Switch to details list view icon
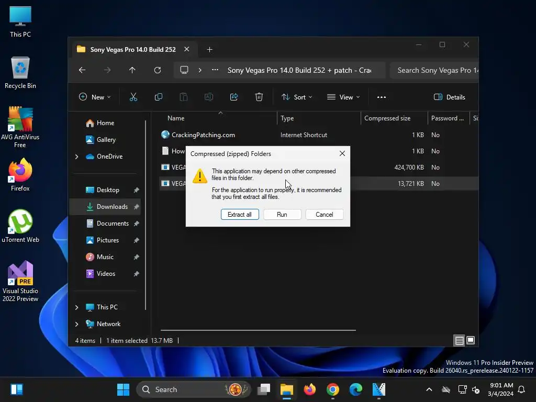 [x=459, y=340]
